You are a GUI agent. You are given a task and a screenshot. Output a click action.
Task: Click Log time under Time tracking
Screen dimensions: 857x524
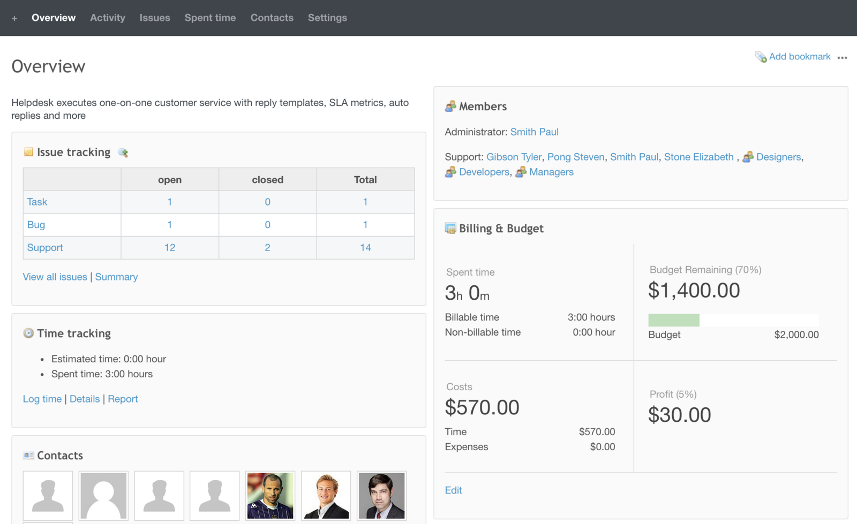coord(42,399)
